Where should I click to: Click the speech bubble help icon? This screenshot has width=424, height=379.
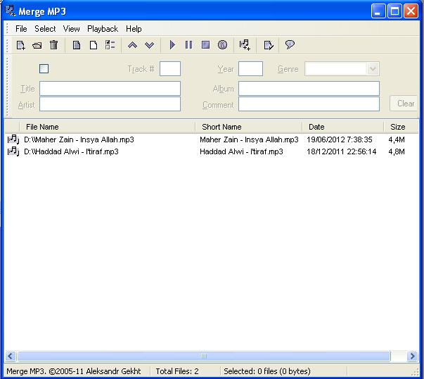290,44
